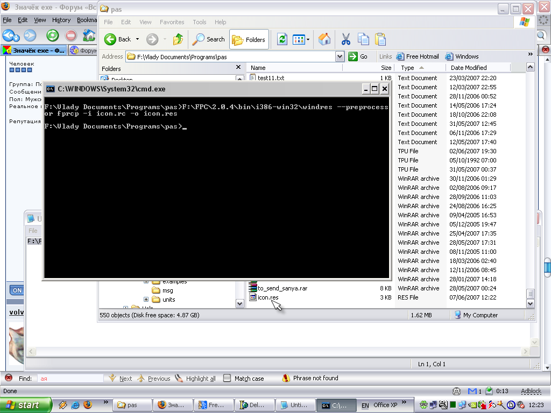551x413 pixels.
Task: Select the icon.res file
Action: tap(267, 297)
